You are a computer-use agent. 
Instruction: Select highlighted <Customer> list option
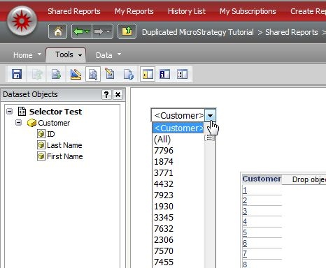click(178, 128)
